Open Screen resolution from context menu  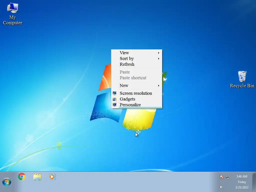tap(137, 93)
